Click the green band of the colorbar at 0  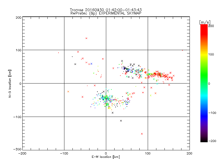tap(204, 83)
